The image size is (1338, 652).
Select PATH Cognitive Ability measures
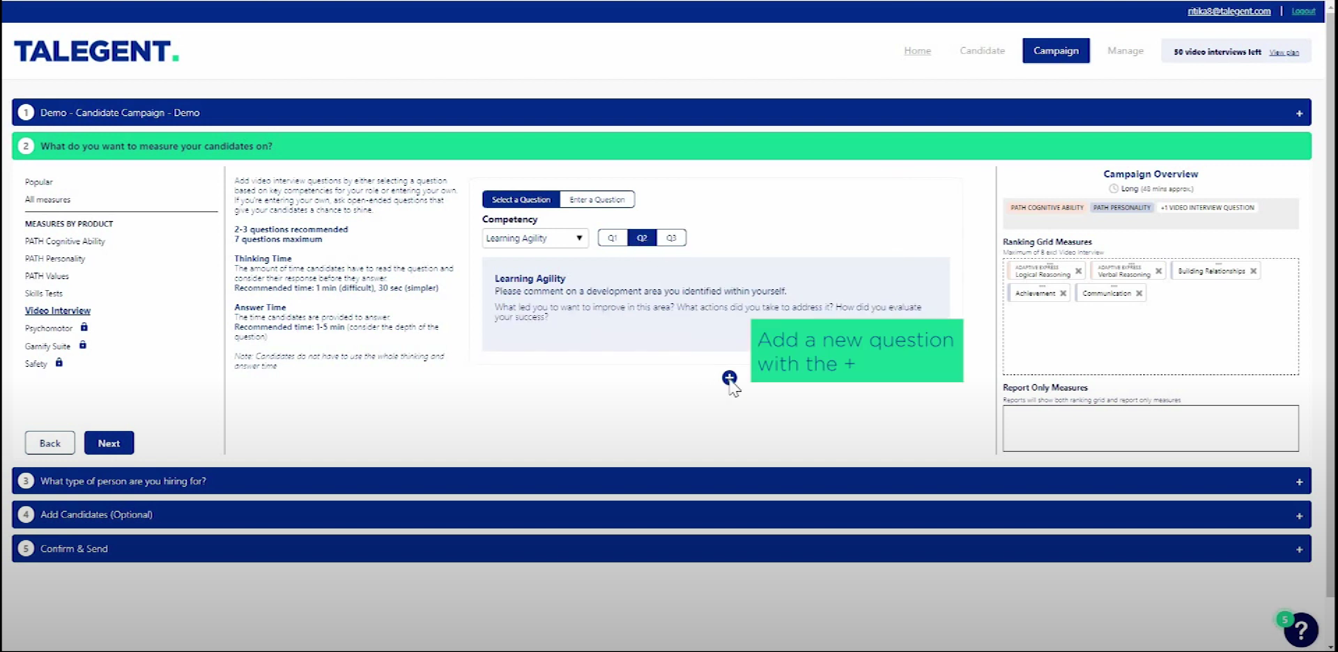click(65, 241)
